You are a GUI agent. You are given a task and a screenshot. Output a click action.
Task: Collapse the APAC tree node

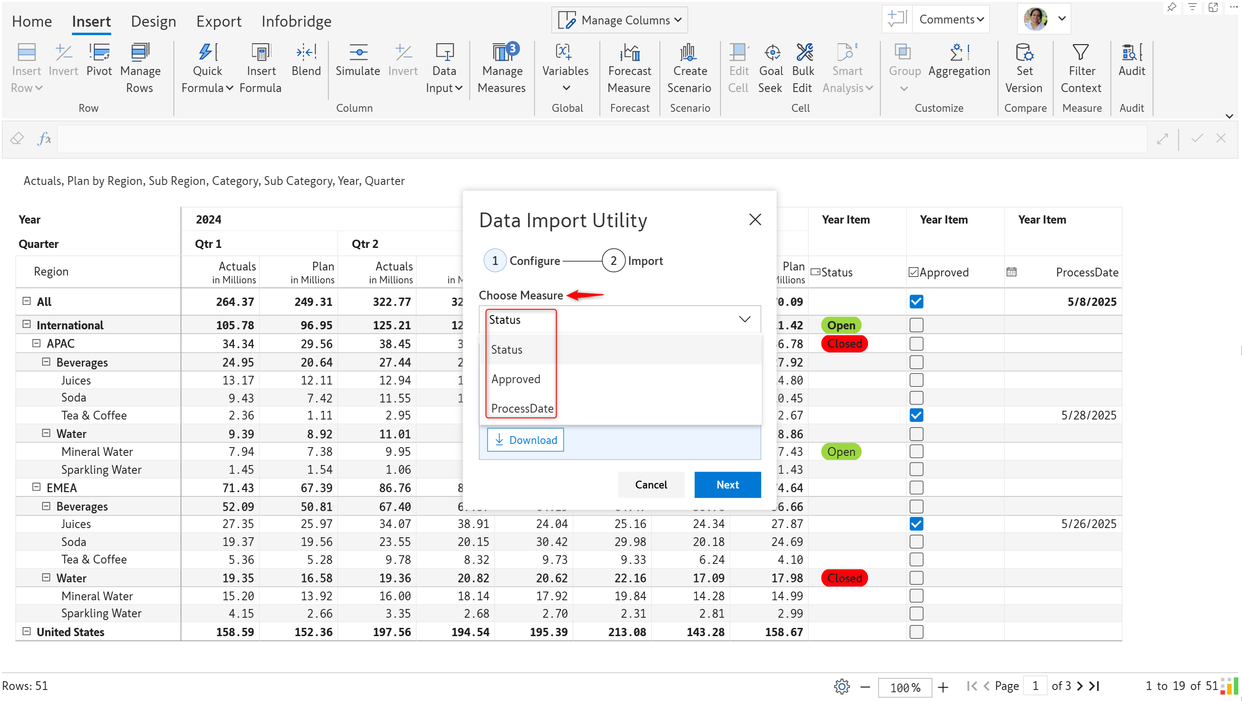[36, 344]
